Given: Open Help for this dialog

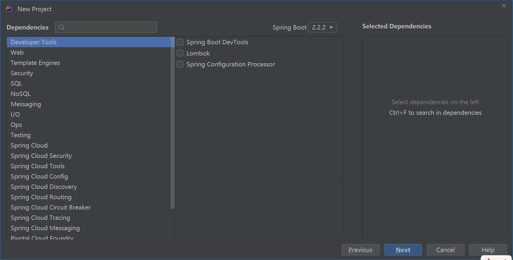Looking at the screenshot, I should tap(488, 250).
